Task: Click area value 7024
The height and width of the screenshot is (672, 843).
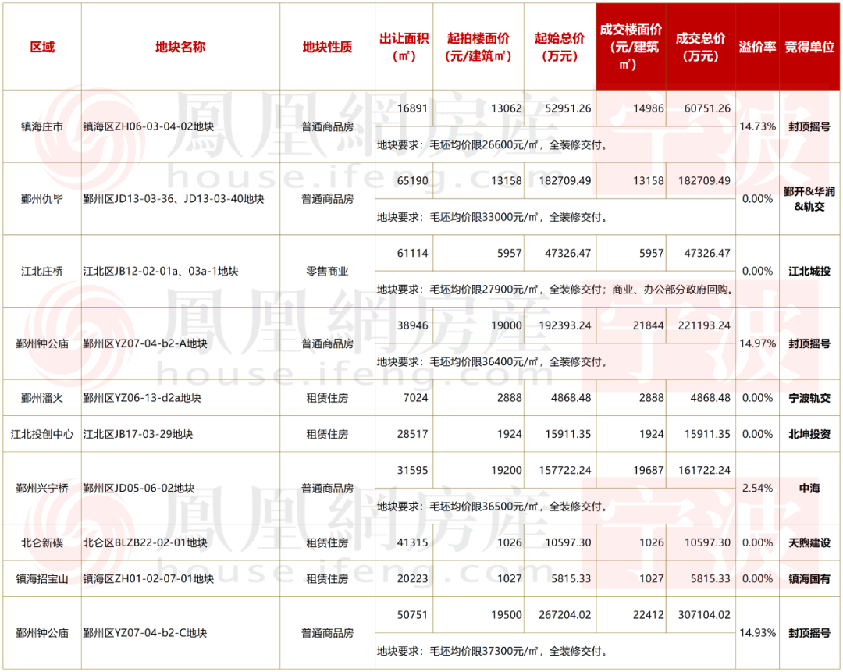Action: point(415,398)
